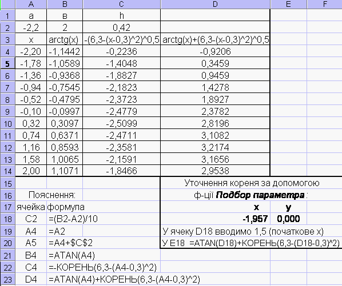Click cell with value 3,2174

(x=215, y=147)
